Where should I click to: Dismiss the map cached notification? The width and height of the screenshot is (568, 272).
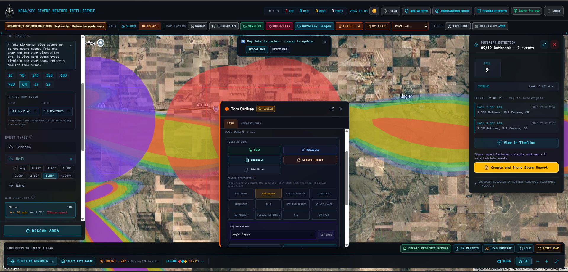click(x=325, y=42)
